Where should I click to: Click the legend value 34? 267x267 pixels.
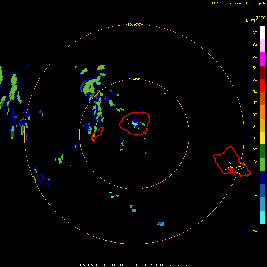[x=255, y=126]
